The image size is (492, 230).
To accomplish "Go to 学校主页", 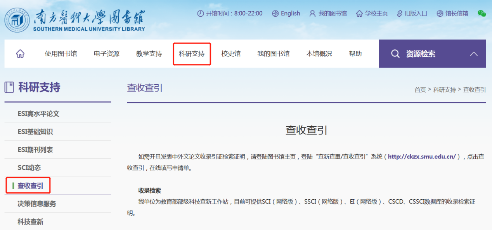I will [x=376, y=14].
